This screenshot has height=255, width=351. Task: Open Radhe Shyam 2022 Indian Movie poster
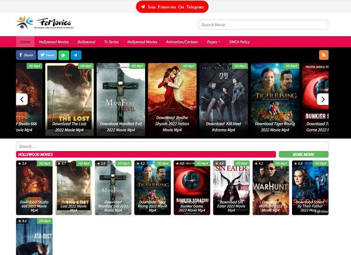pos(172,99)
